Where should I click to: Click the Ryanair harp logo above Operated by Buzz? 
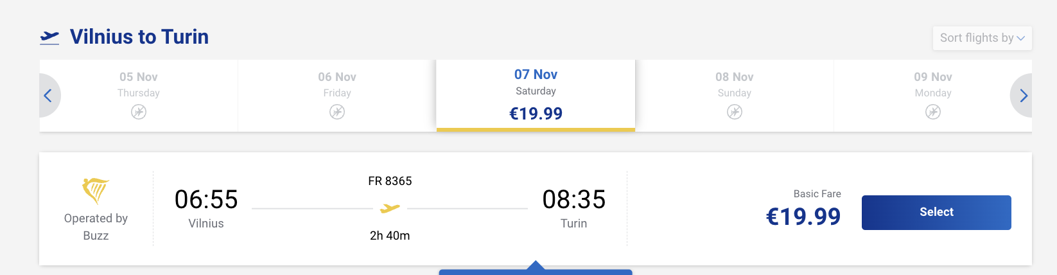96,191
